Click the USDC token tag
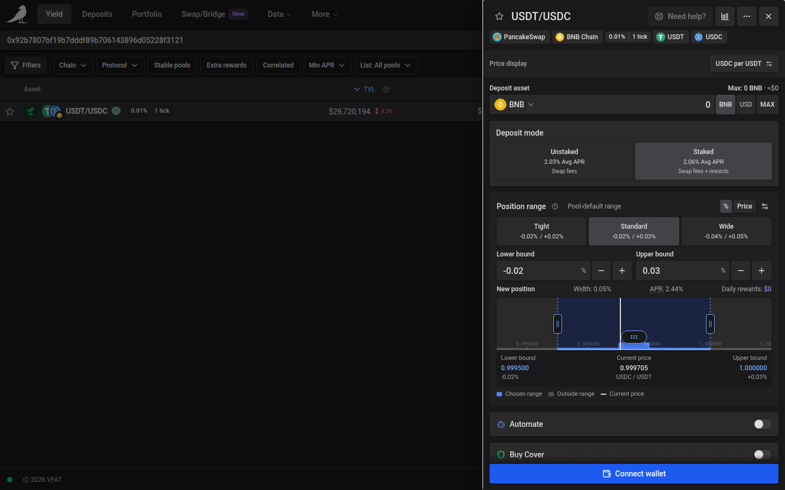 coord(709,37)
